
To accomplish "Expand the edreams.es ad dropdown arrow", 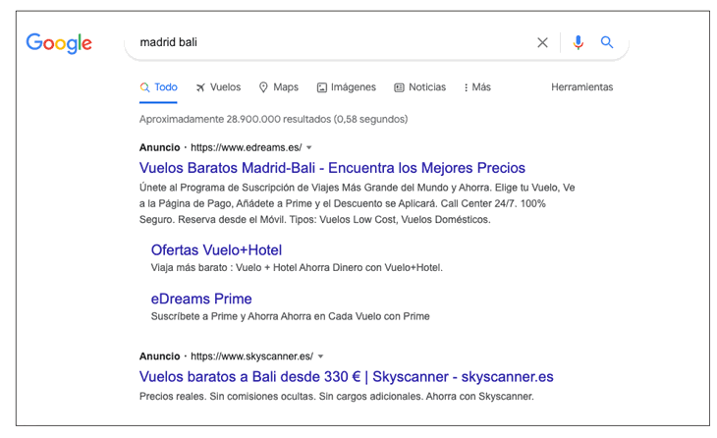I will point(309,147).
